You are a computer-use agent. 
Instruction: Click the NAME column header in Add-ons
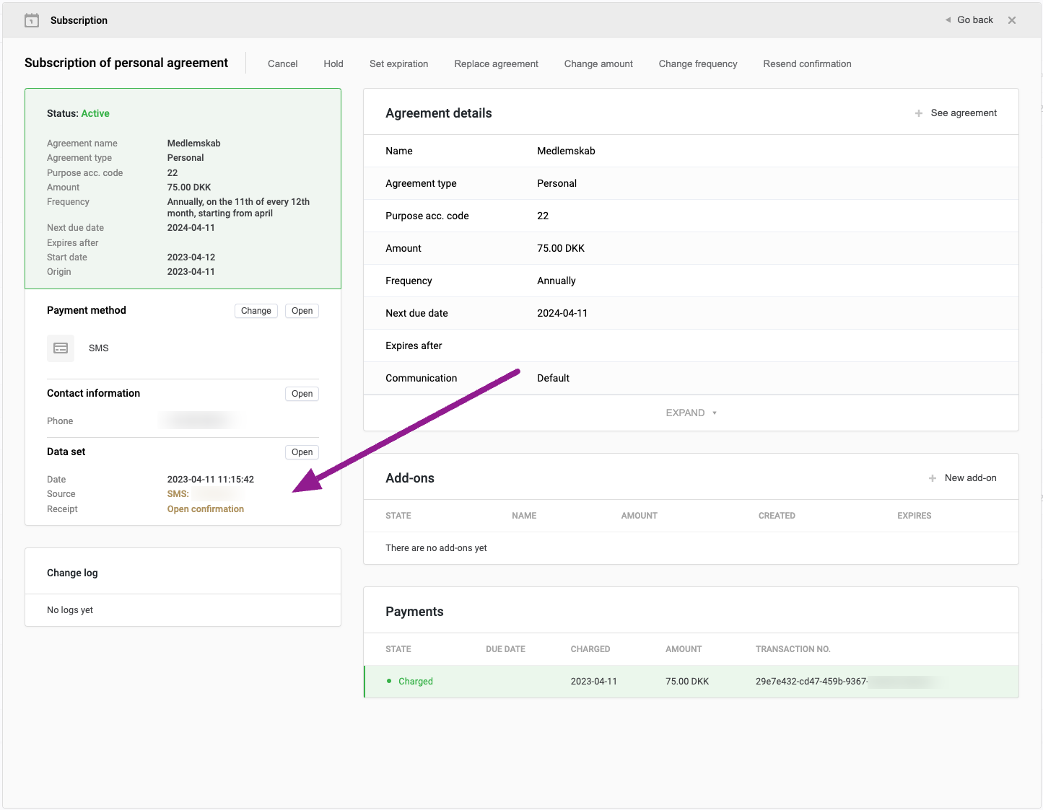524,516
